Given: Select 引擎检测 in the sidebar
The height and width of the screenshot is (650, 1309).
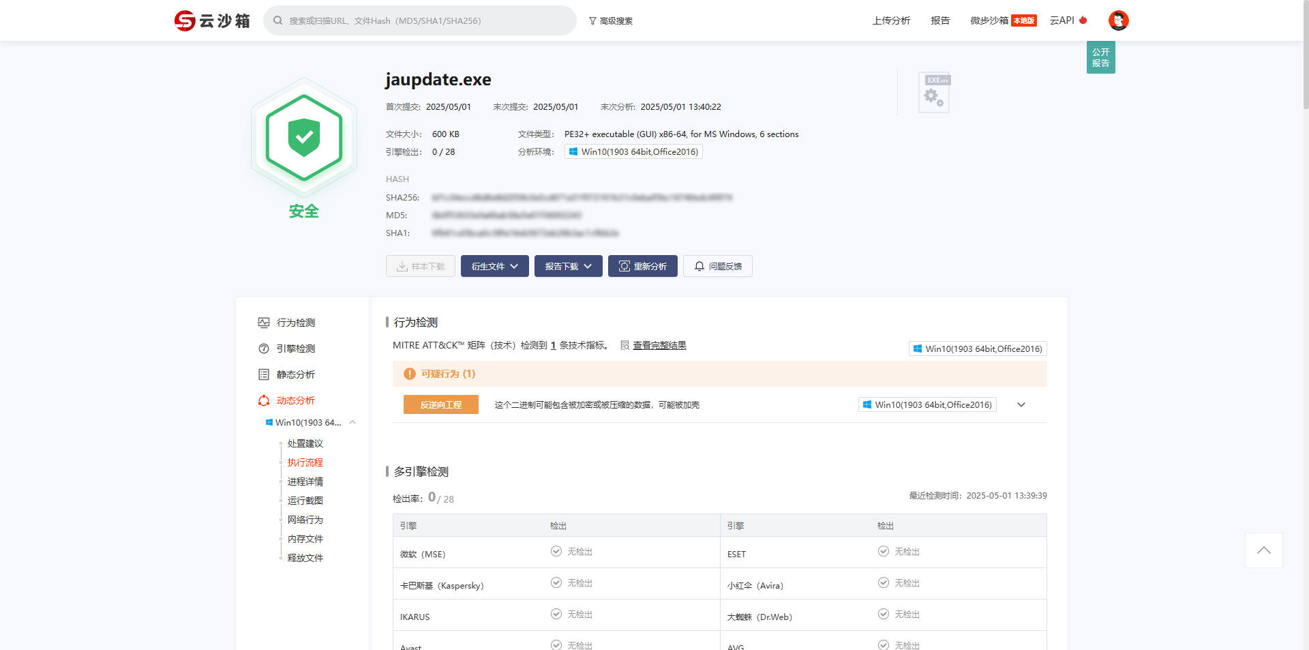Looking at the screenshot, I should point(296,349).
